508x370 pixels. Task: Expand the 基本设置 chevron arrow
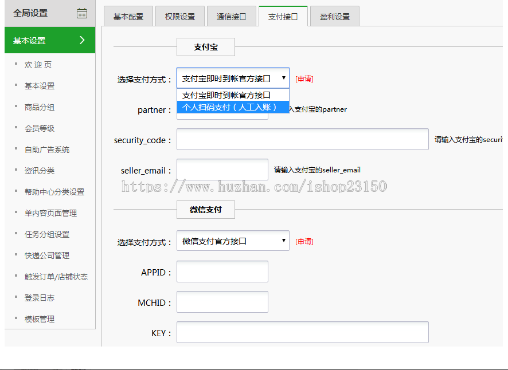83,40
